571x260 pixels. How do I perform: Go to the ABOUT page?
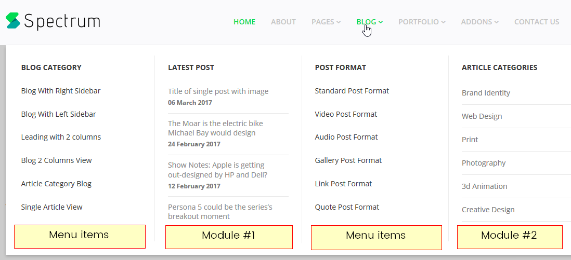pyautogui.click(x=283, y=22)
